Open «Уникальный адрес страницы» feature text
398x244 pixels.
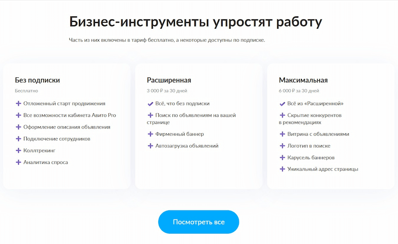coord(322,169)
